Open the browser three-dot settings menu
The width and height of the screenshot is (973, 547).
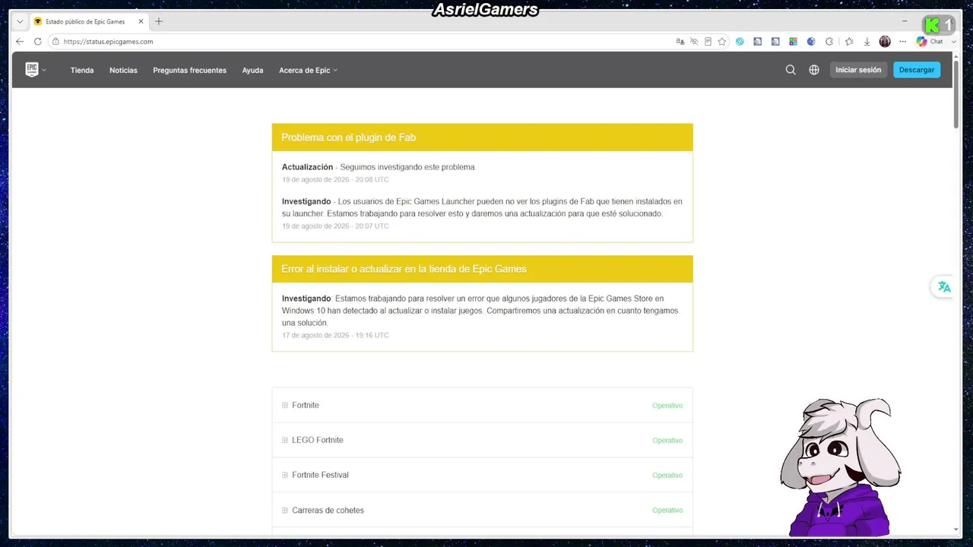click(903, 42)
